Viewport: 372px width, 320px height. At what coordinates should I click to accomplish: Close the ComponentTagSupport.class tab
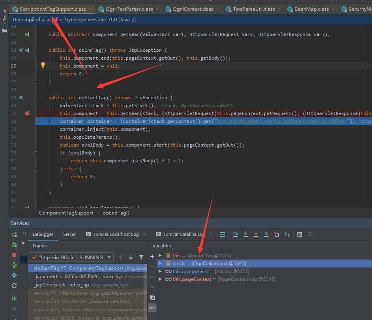point(91,9)
